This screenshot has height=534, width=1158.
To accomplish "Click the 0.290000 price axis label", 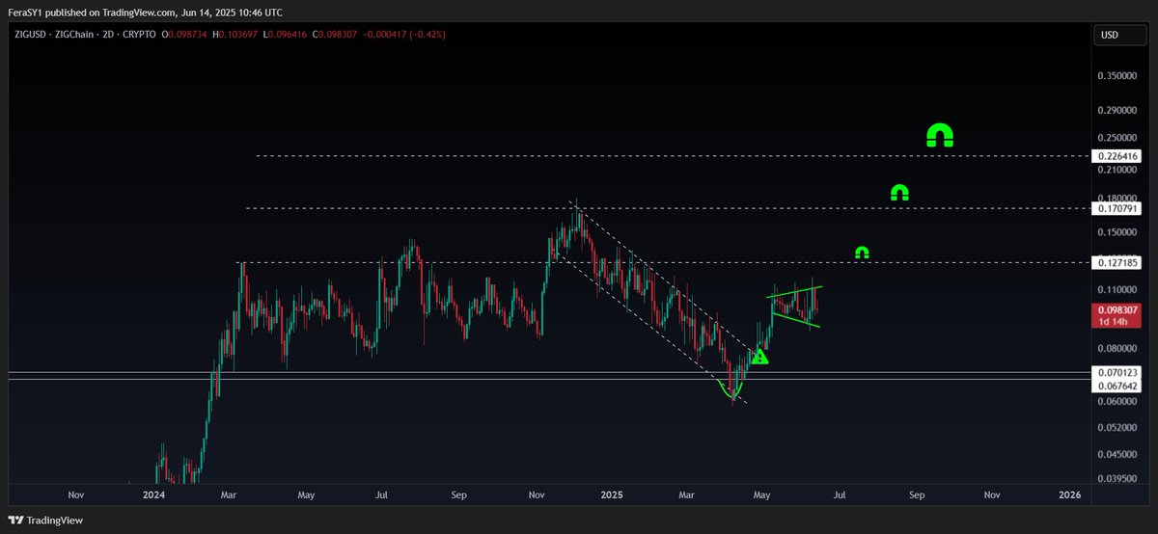I will tap(1117, 113).
